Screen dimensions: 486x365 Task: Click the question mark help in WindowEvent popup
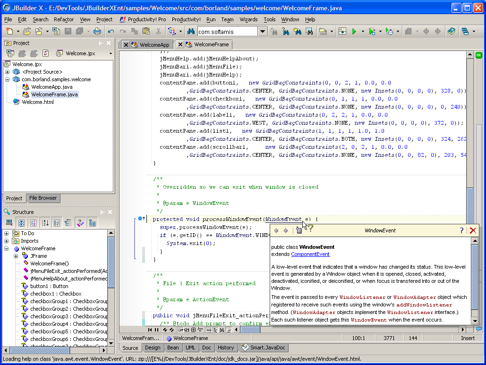coord(461,230)
